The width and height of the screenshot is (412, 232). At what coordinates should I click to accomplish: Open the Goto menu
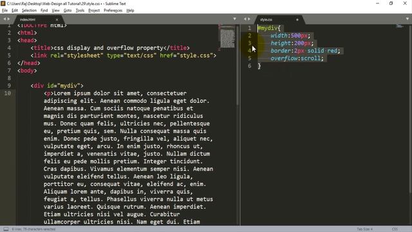tap(68, 10)
